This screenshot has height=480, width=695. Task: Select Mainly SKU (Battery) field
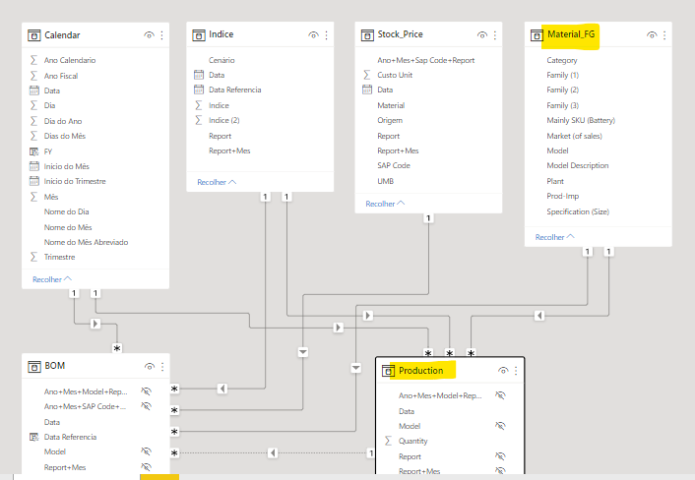[x=581, y=120]
